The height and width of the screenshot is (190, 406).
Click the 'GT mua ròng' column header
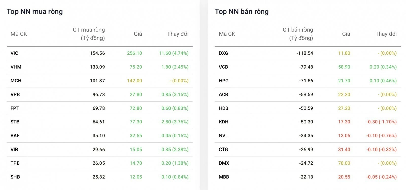pos(89,34)
